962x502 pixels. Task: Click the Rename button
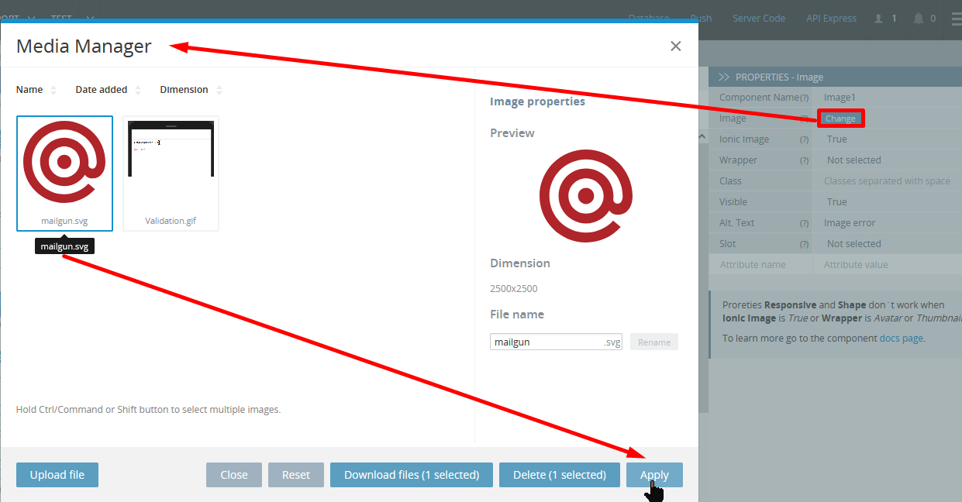[x=654, y=342]
